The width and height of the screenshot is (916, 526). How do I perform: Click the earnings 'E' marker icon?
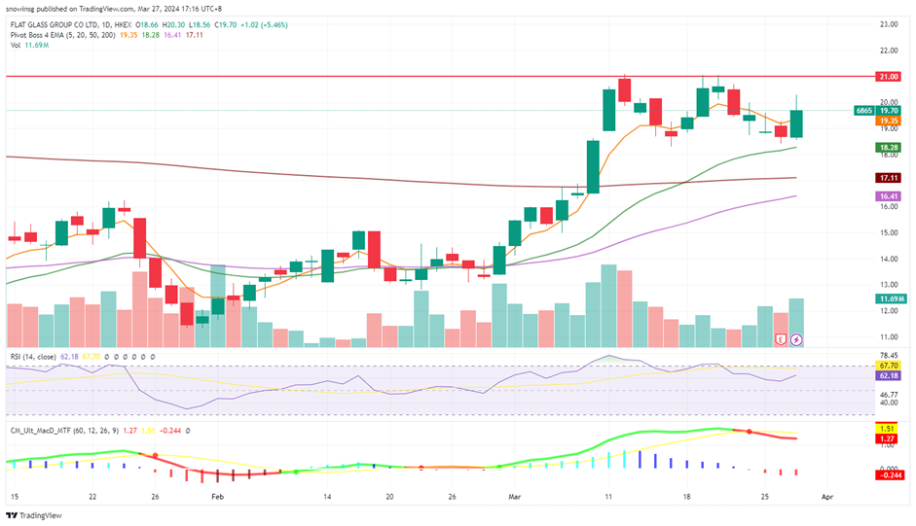tap(780, 339)
